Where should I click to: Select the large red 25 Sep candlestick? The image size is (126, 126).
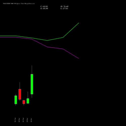20,94
